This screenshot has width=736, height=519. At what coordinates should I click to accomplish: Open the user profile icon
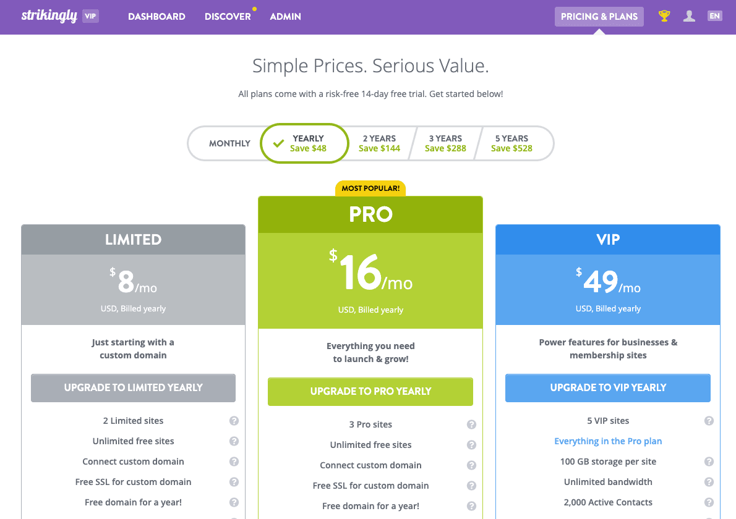(x=689, y=17)
